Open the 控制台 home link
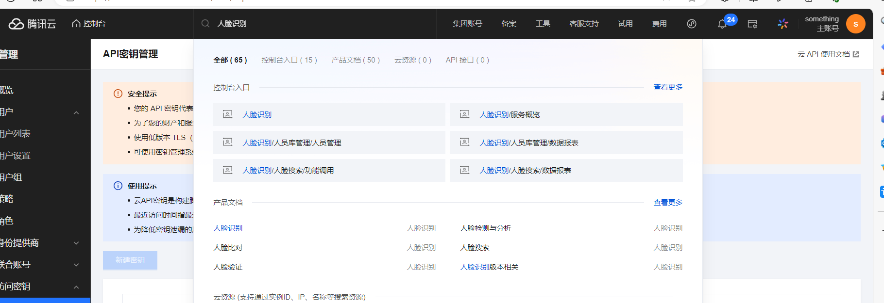Screen dimensions: 884x303 click(88, 23)
